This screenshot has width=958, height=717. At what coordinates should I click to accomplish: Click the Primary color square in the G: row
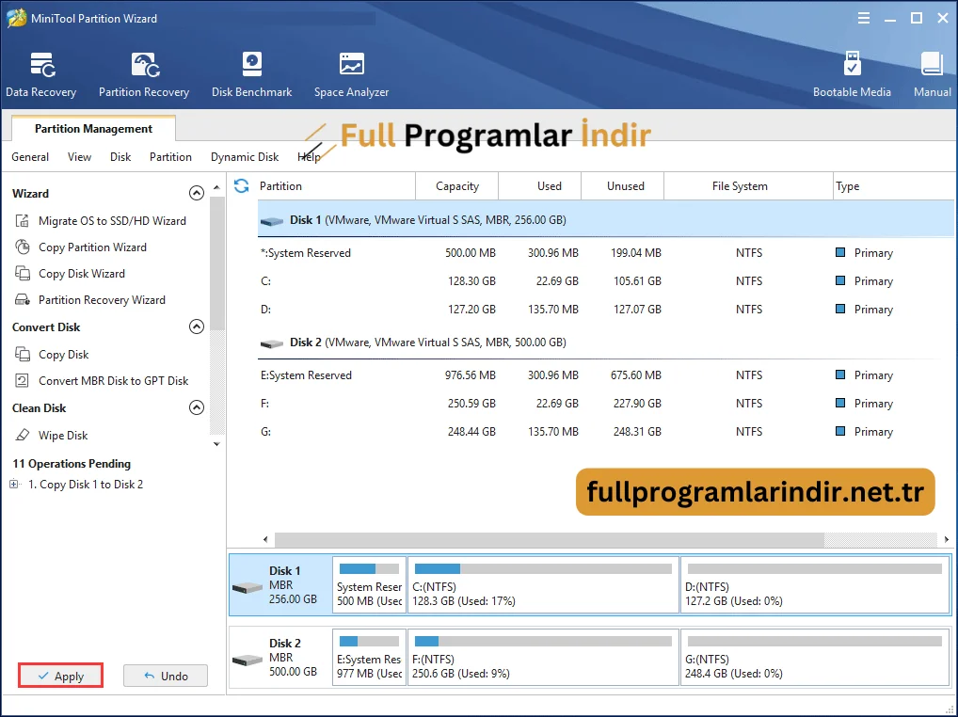[840, 431]
